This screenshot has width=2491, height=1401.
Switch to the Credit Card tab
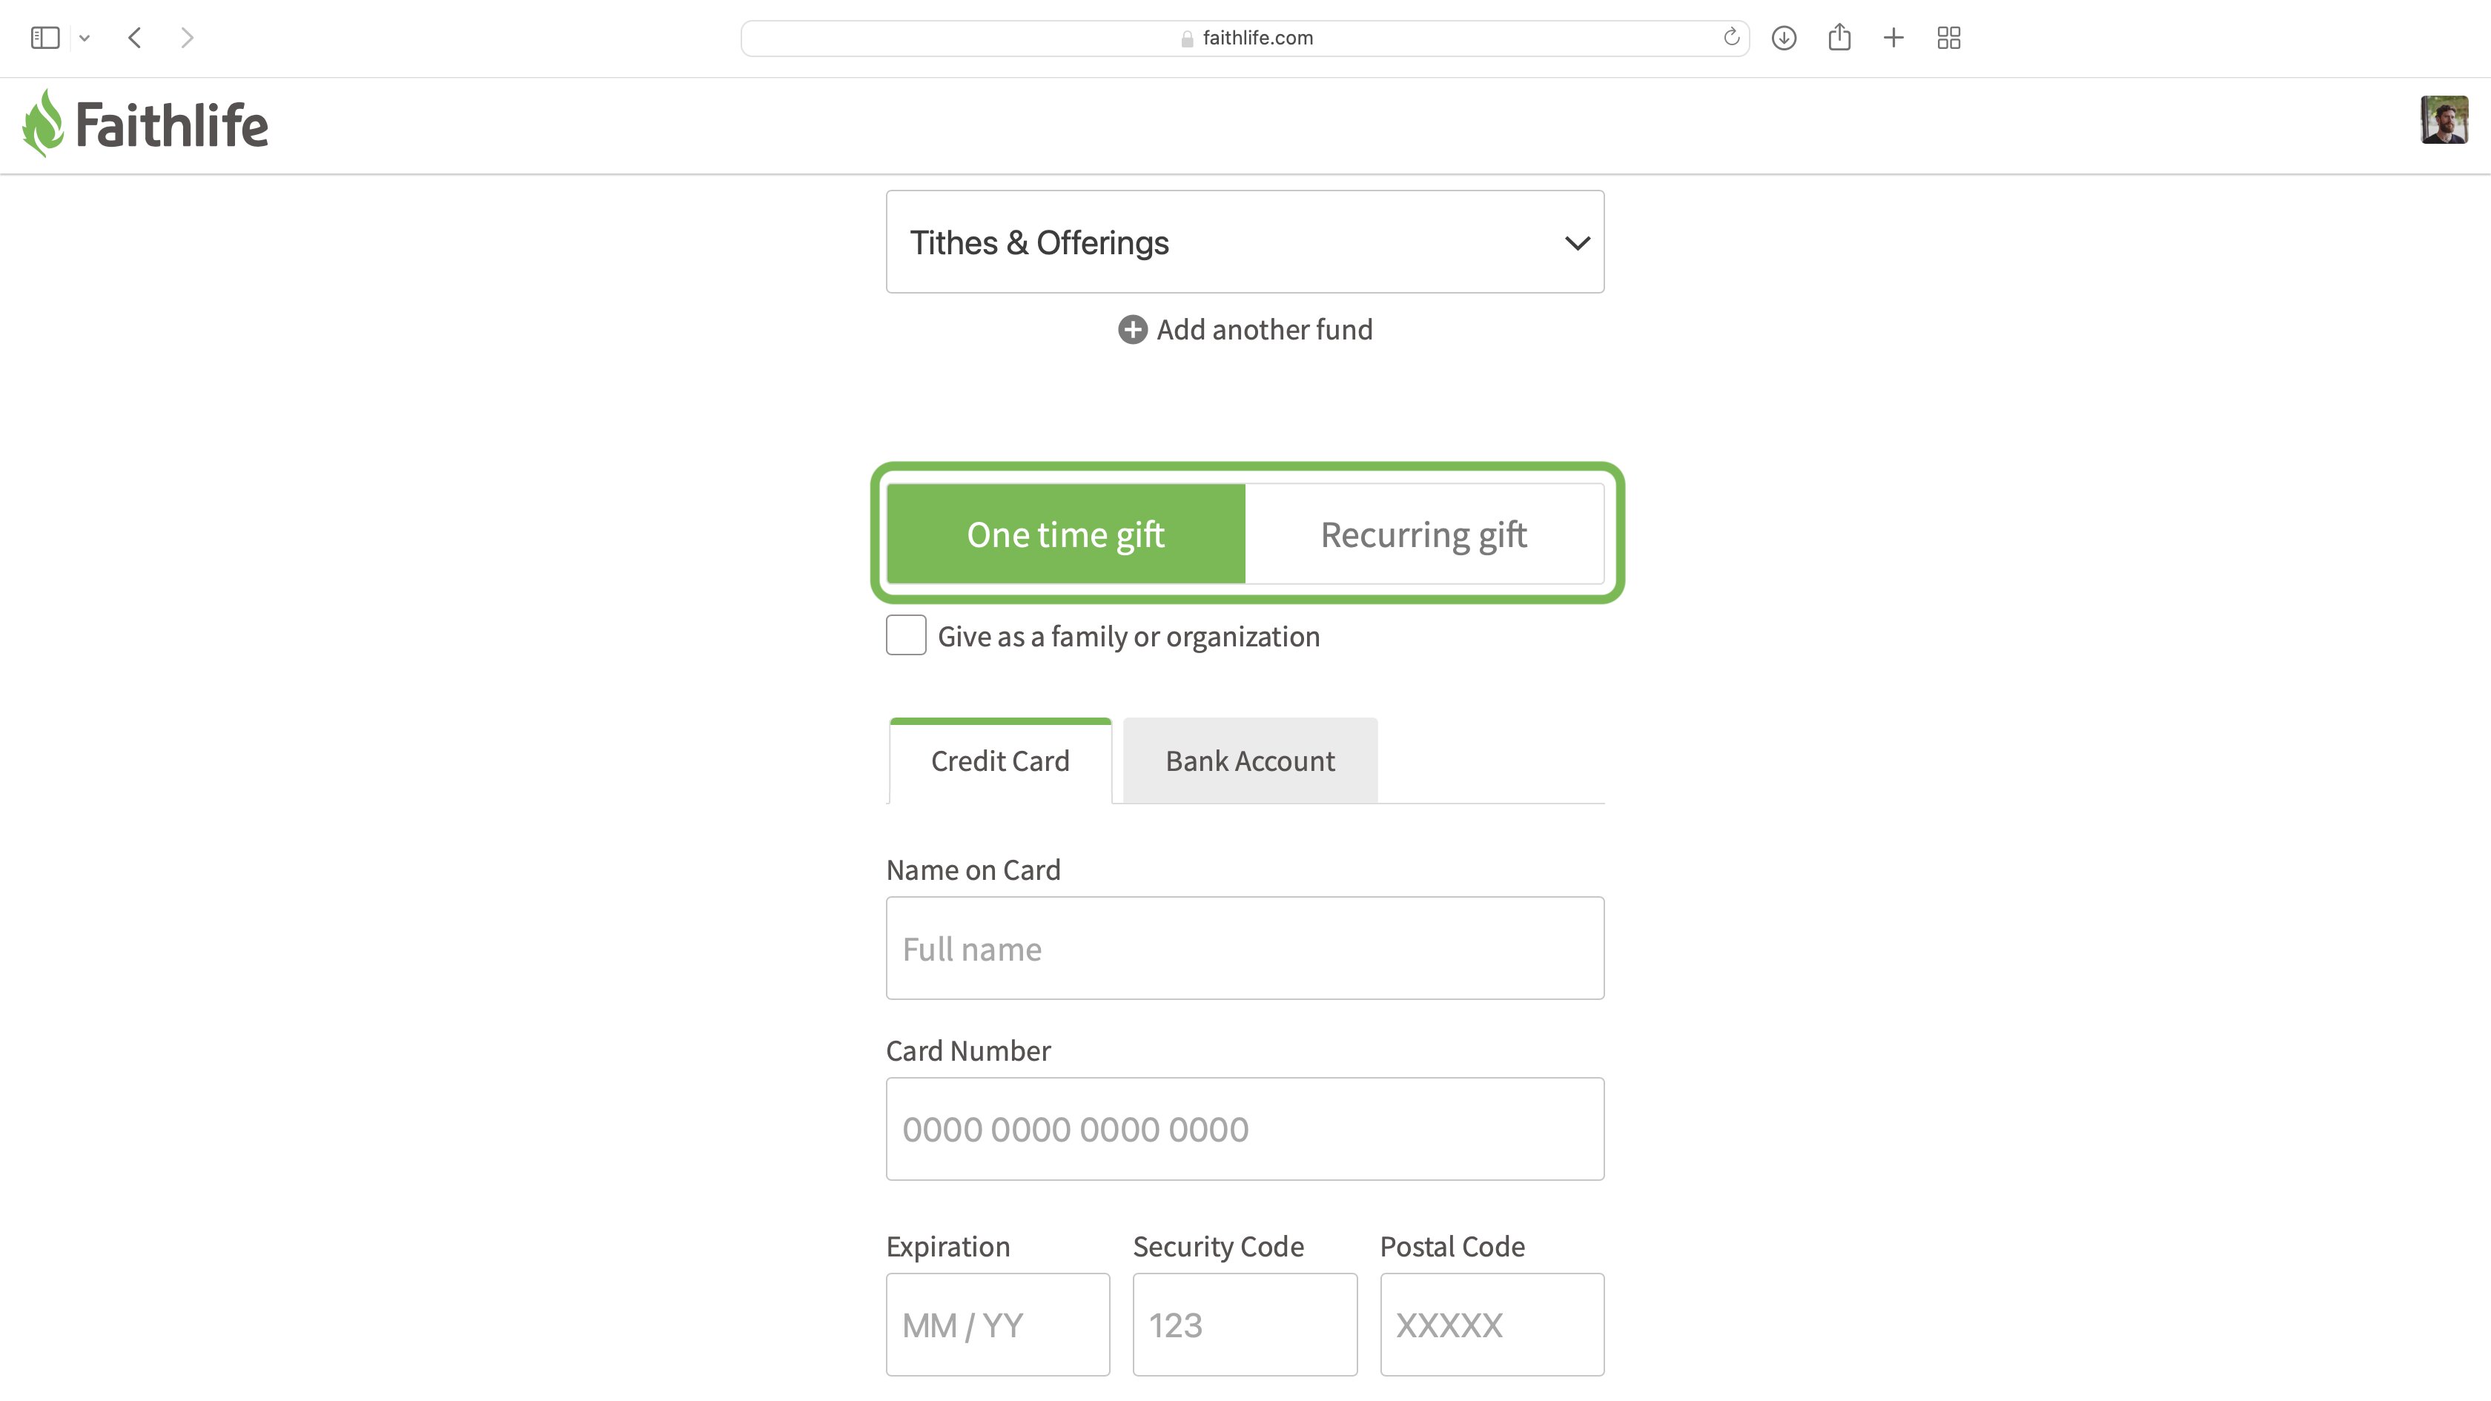click(1000, 761)
